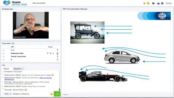174x98 pixels.
Task: Click the row handle icon beside Guest
Action: click(x=4, y=50)
